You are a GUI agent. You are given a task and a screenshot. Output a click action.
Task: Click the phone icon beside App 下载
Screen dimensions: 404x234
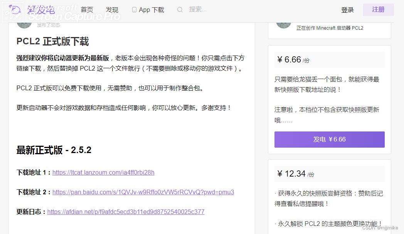134,9
